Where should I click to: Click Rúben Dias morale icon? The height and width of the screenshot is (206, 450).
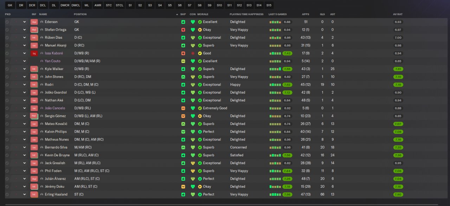point(200,38)
